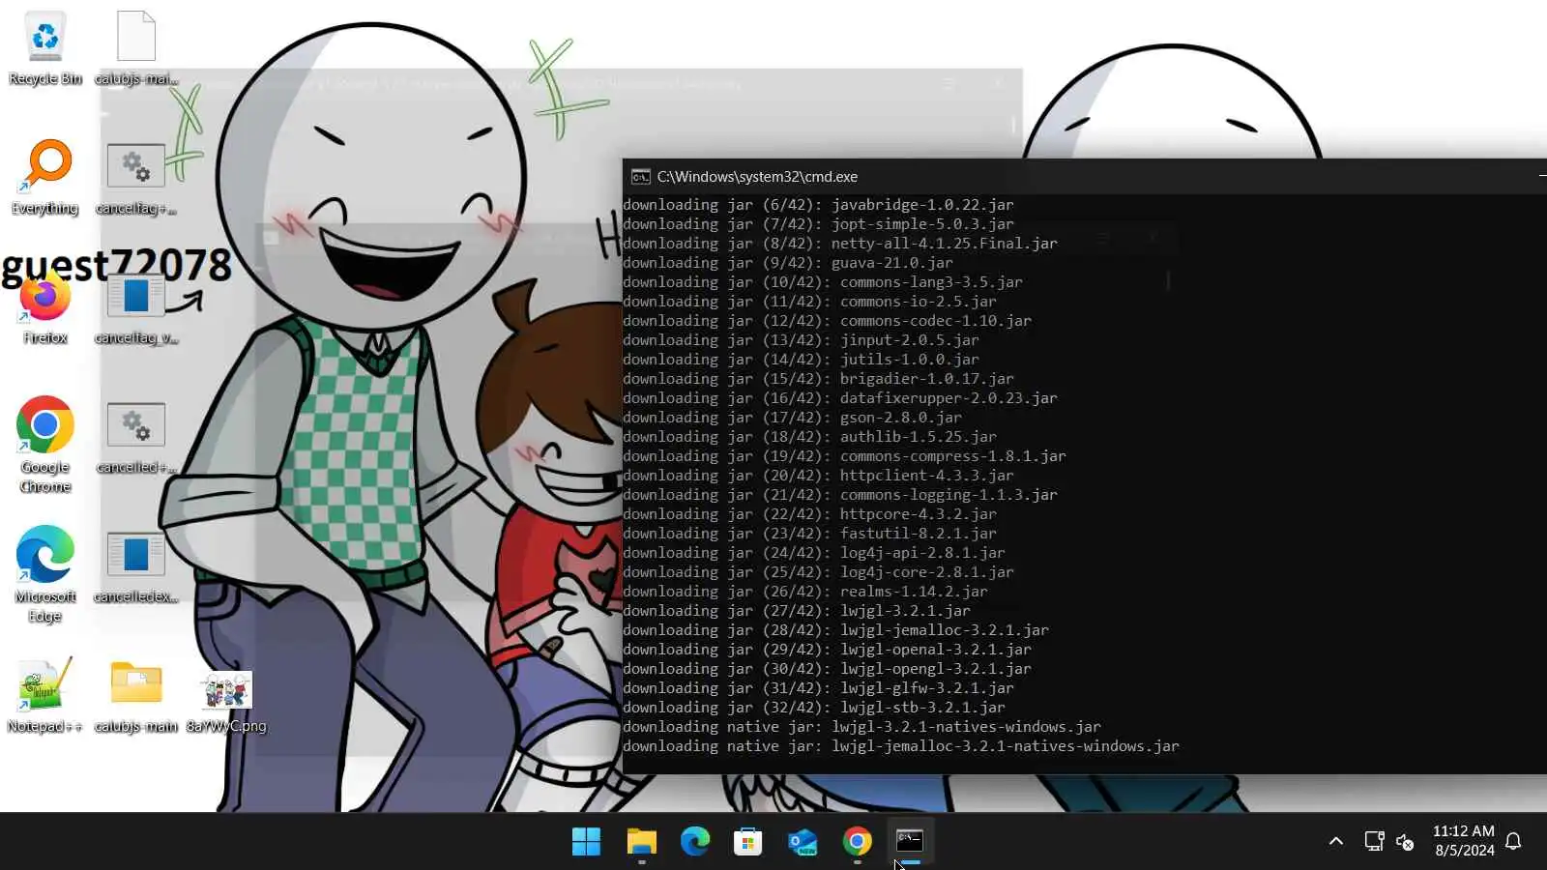
Task: Click the jopt-simple-5.0.3.jar line
Action: (818, 224)
